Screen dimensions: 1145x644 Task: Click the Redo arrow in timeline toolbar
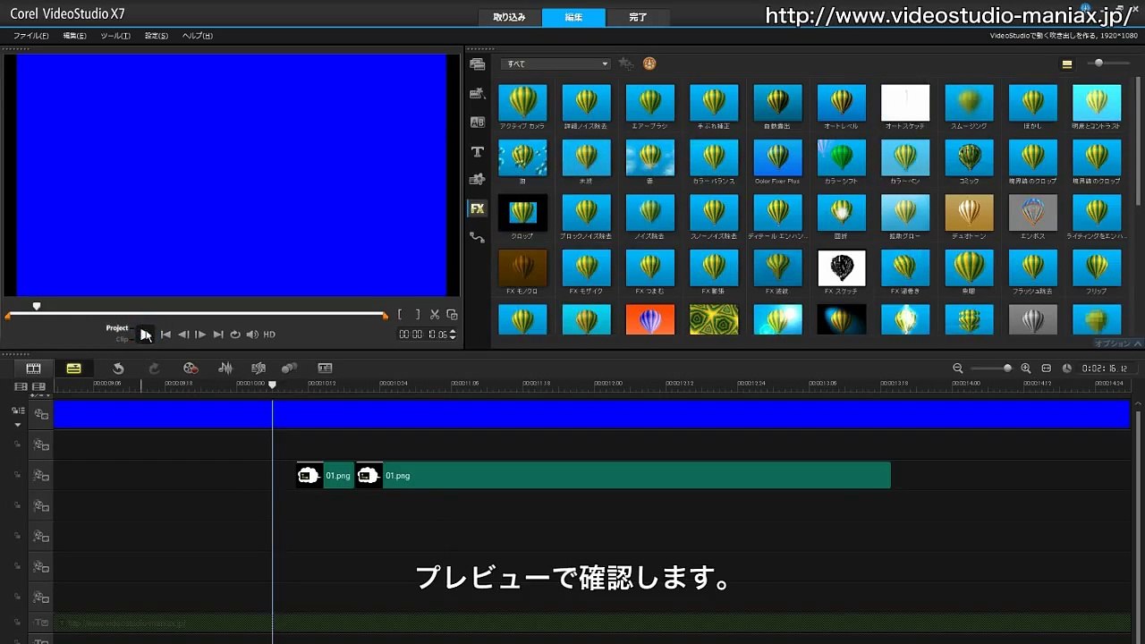(154, 369)
